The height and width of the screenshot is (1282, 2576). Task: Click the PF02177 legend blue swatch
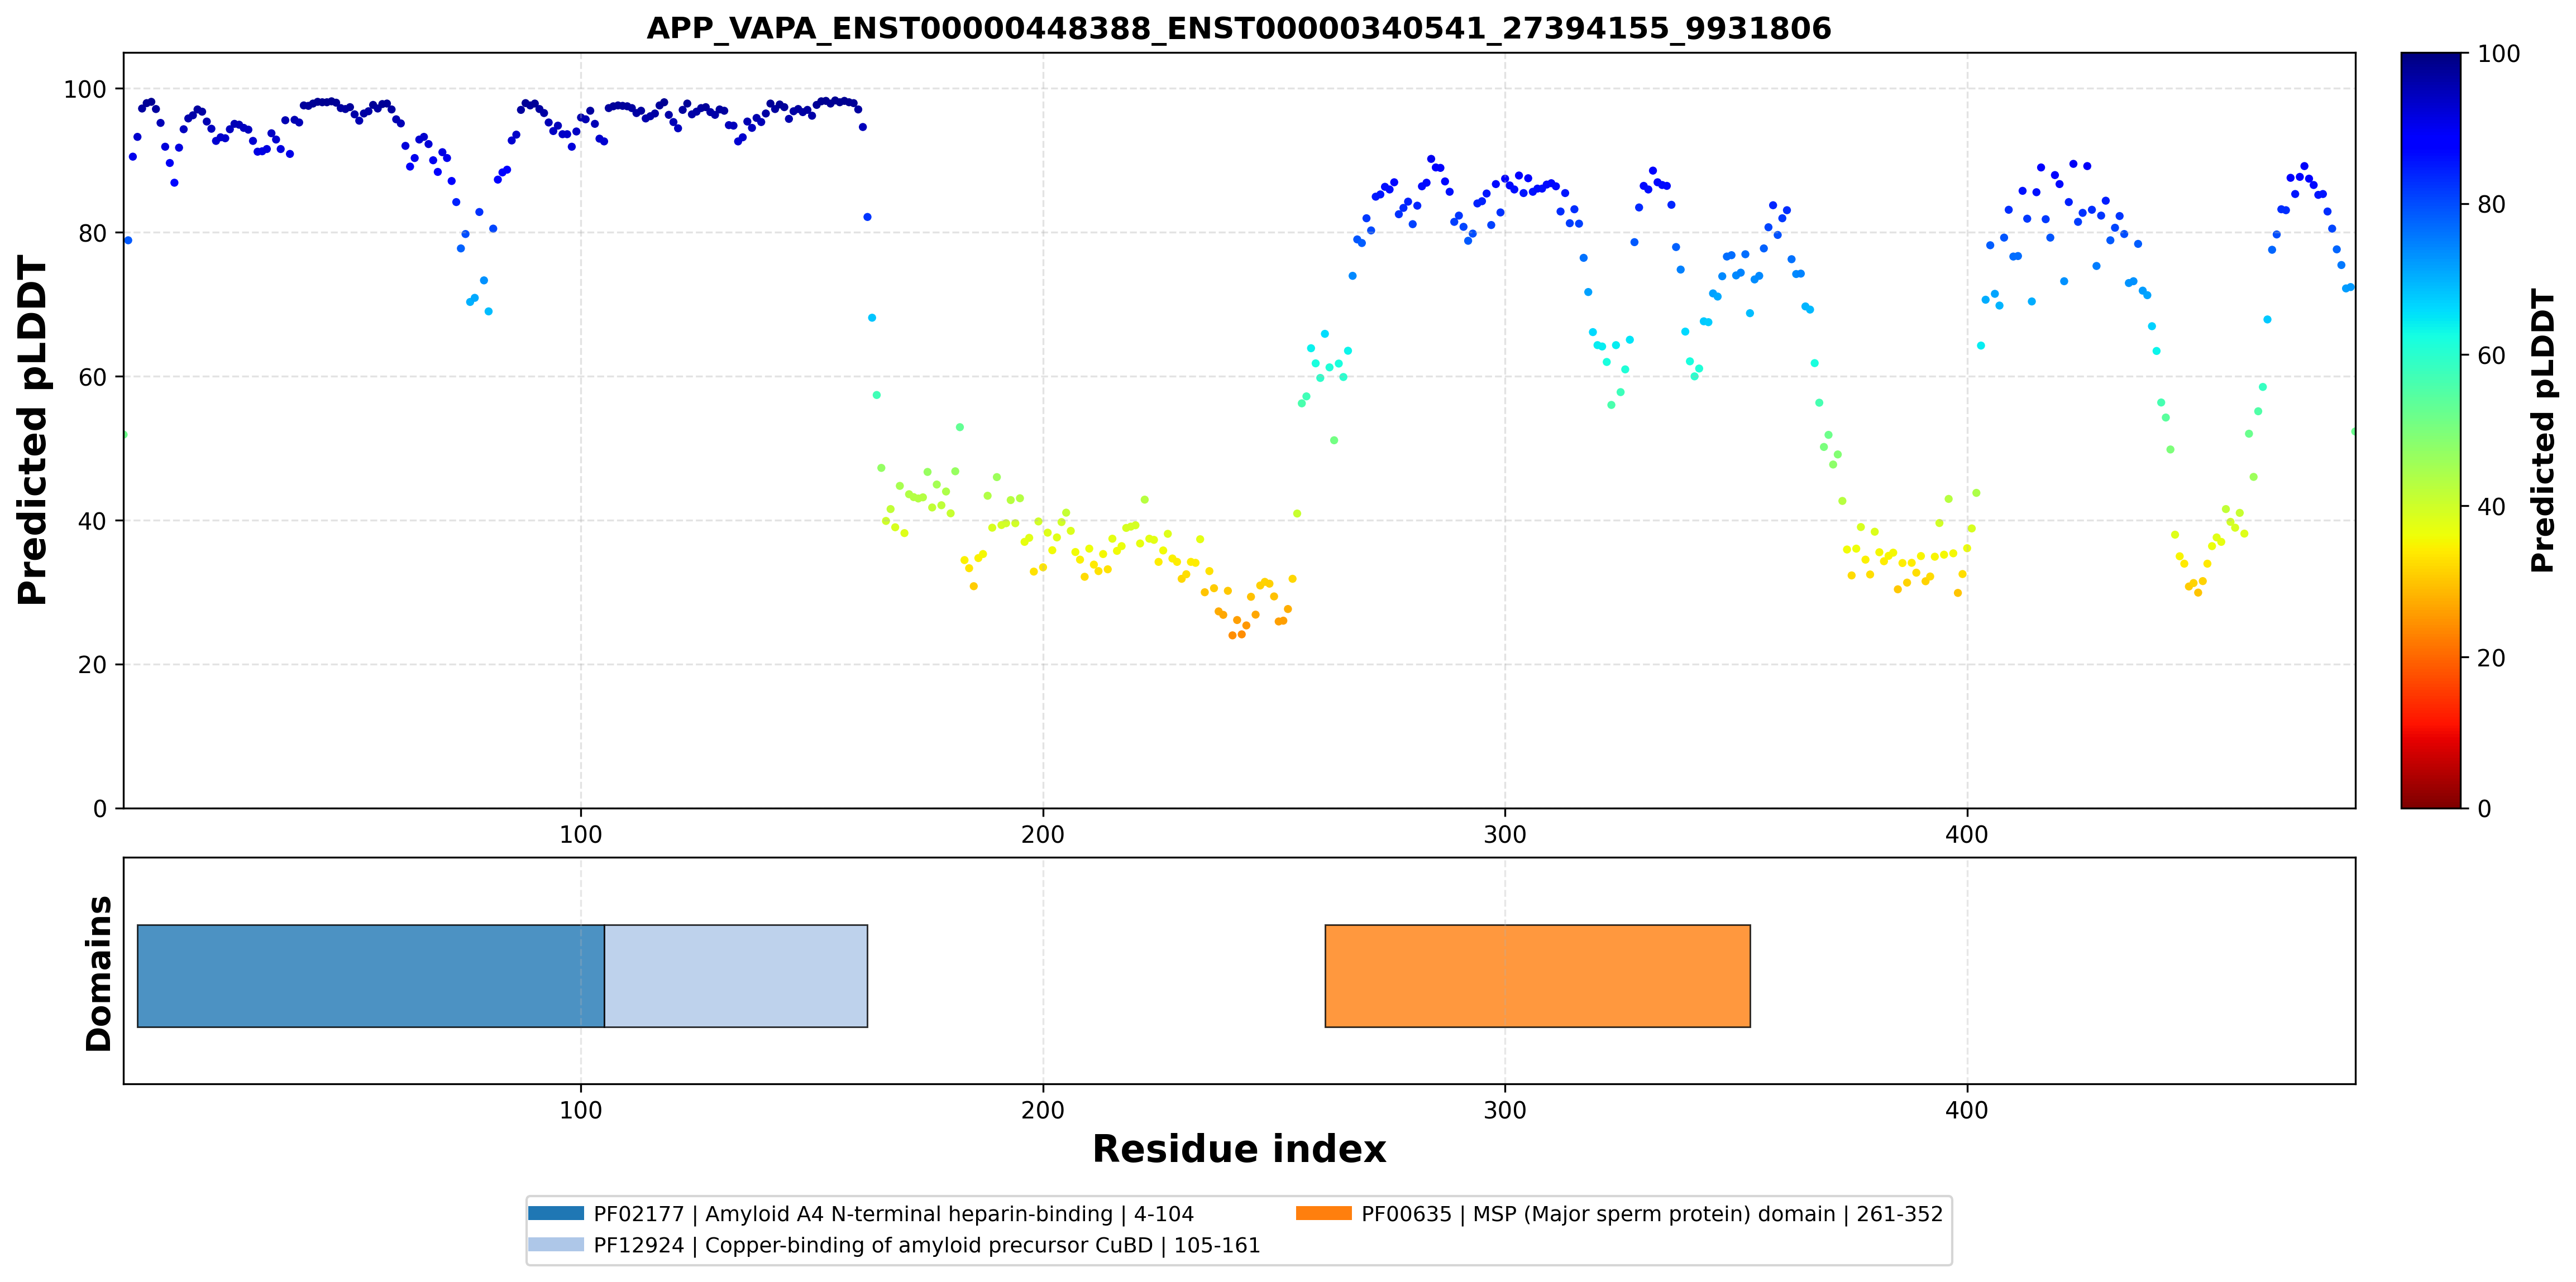[556, 1213]
